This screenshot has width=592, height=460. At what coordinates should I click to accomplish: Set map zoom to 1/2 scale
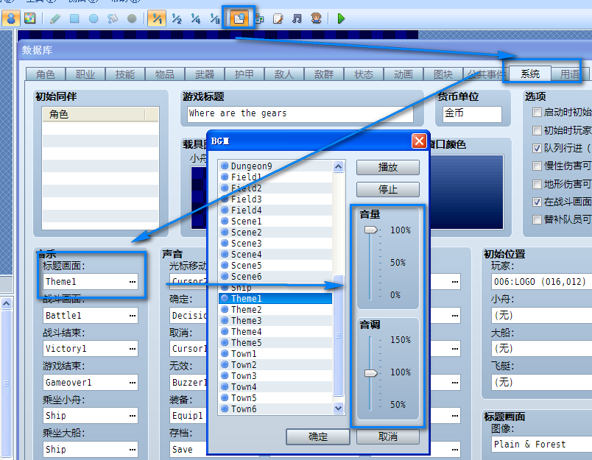click(x=176, y=18)
